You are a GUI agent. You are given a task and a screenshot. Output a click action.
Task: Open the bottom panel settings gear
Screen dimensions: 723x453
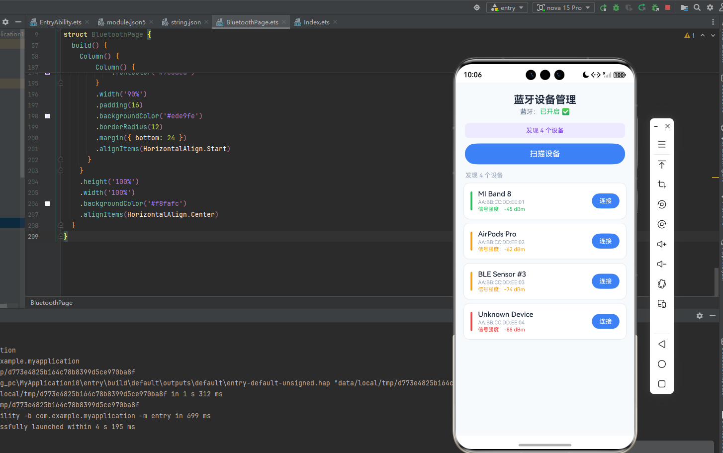tap(700, 316)
